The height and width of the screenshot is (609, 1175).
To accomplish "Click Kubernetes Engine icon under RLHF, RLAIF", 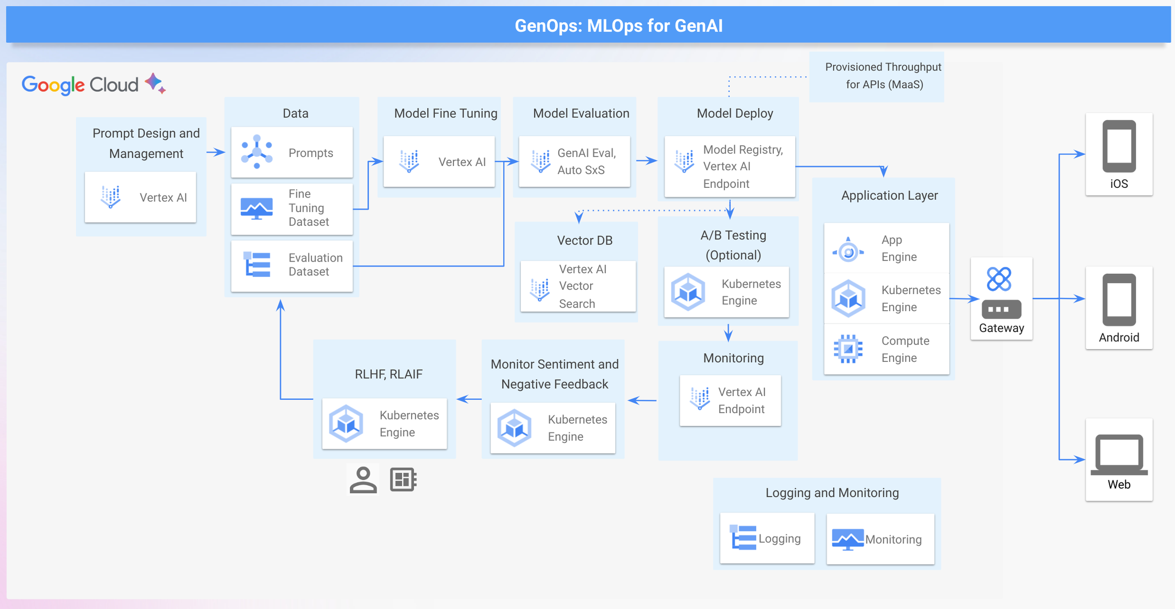I will (x=346, y=424).
